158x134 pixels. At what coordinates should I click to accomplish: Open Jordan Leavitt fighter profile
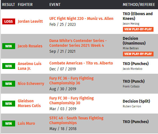point(30,21)
